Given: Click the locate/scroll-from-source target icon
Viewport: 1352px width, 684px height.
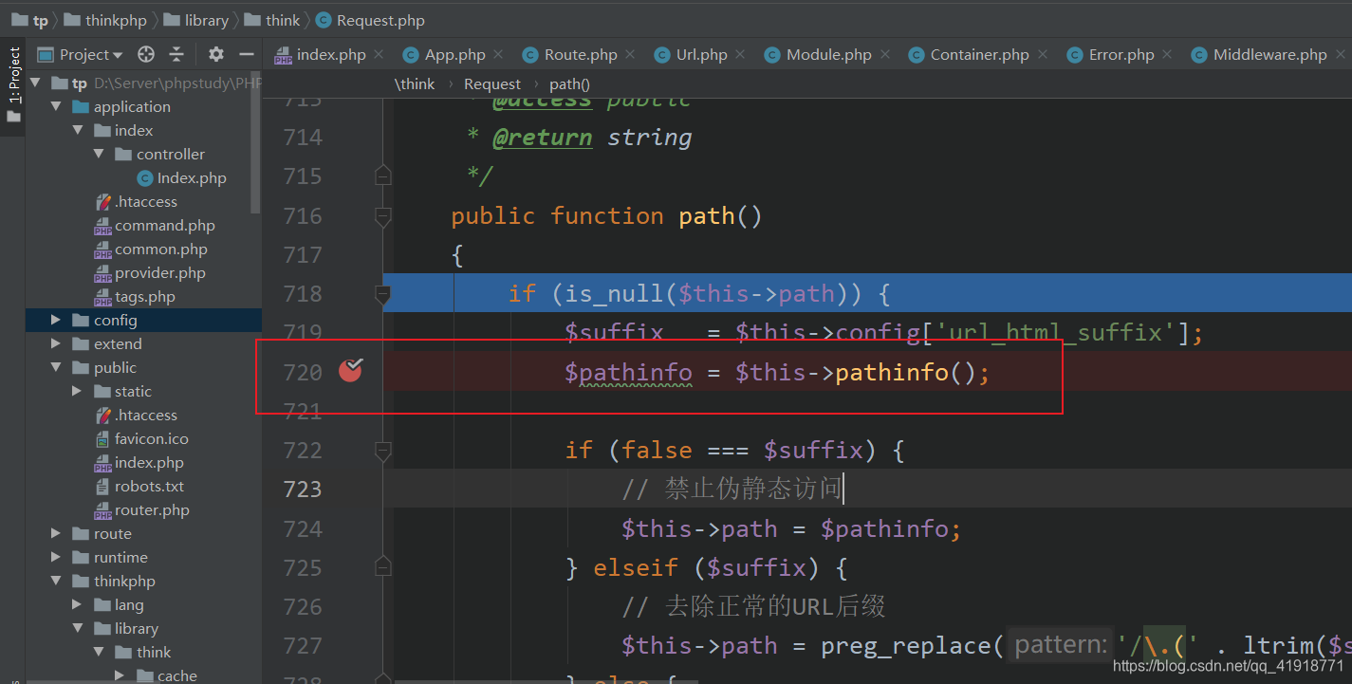Looking at the screenshot, I should coord(145,54).
